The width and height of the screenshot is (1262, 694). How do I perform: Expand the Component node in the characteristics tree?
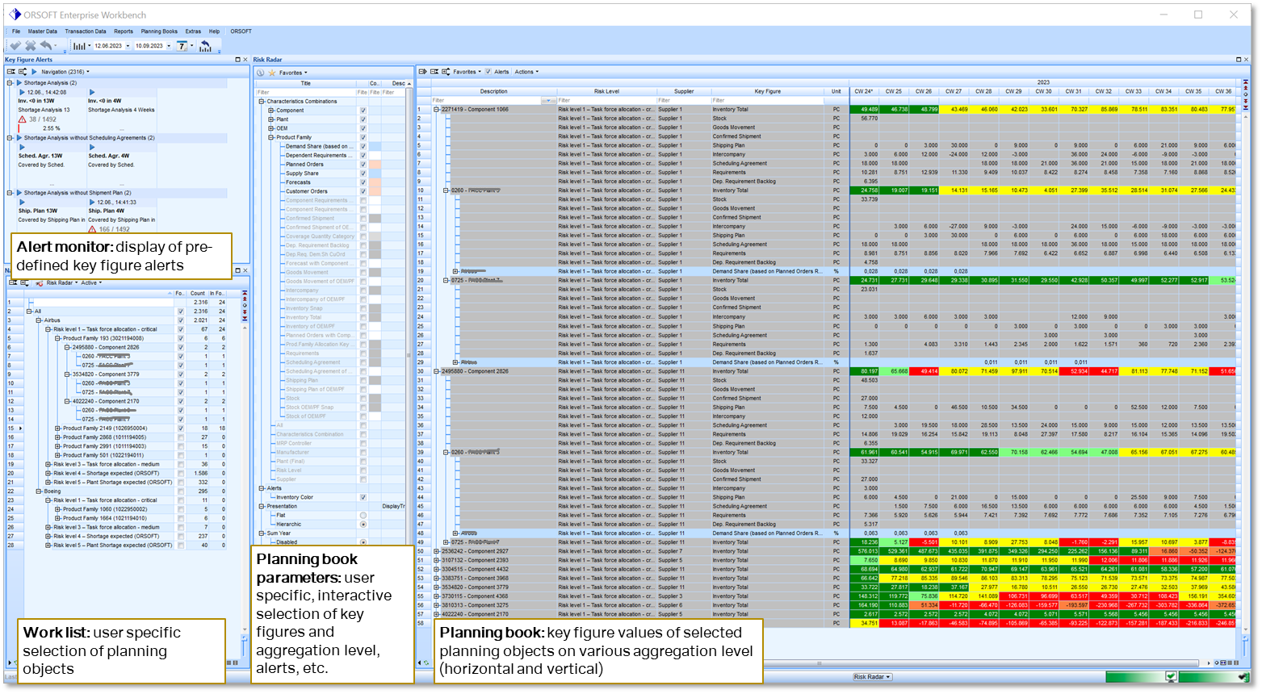click(x=270, y=110)
